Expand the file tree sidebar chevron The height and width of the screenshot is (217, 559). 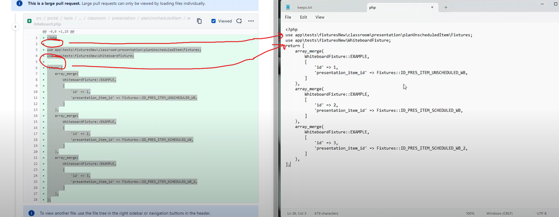[x=15, y=26]
